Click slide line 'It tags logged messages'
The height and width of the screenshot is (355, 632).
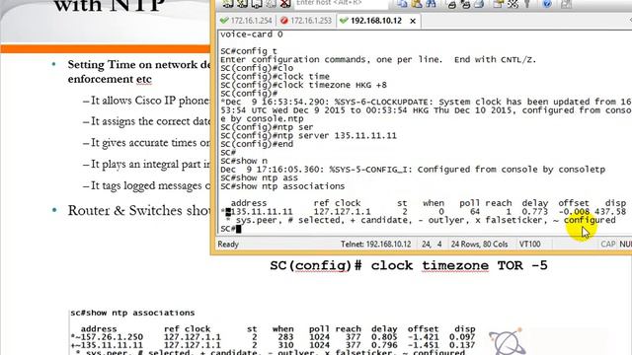tap(146, 185)
